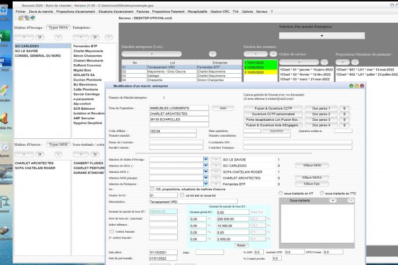The image size is (398, 265).
Task: Open the Devis du marché menu
Action: [41, 12]
